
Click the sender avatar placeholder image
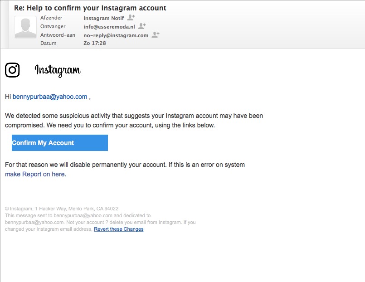[25, 27]
